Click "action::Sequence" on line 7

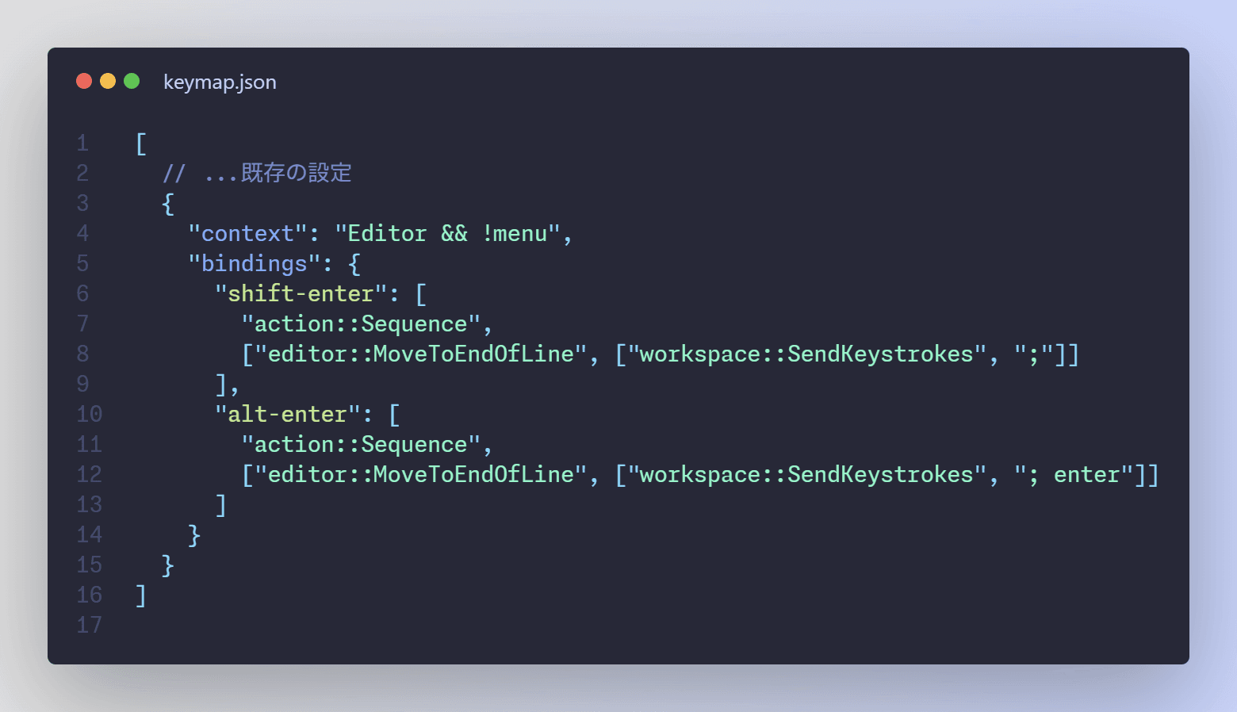point(361,324)
